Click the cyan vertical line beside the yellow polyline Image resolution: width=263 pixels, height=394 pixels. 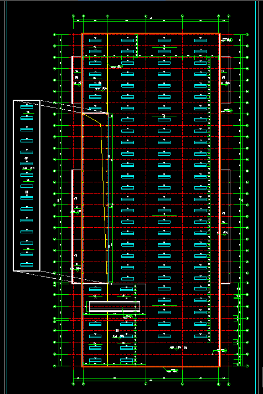tap(108, 198)
